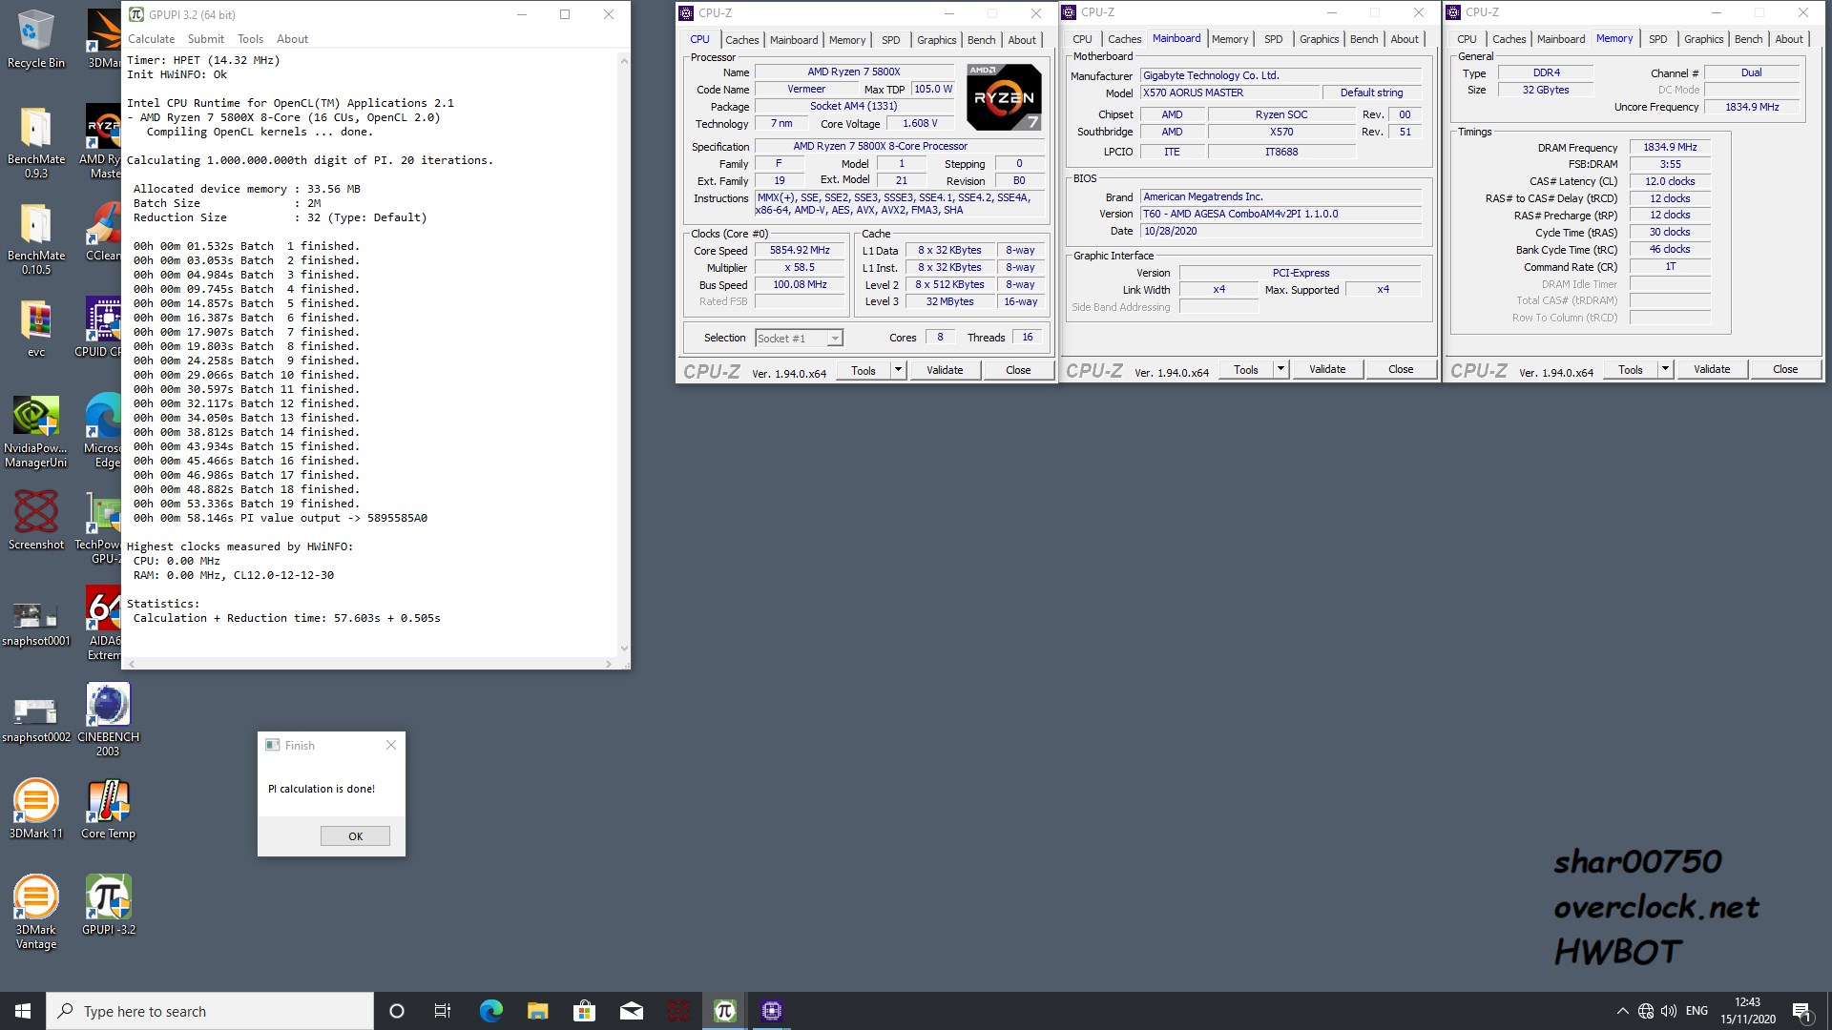Image resolution: width=1832 pixels, height=1030 pixels.
Task: Open Microsoft Store from the taskbar
Action: 584,1011
